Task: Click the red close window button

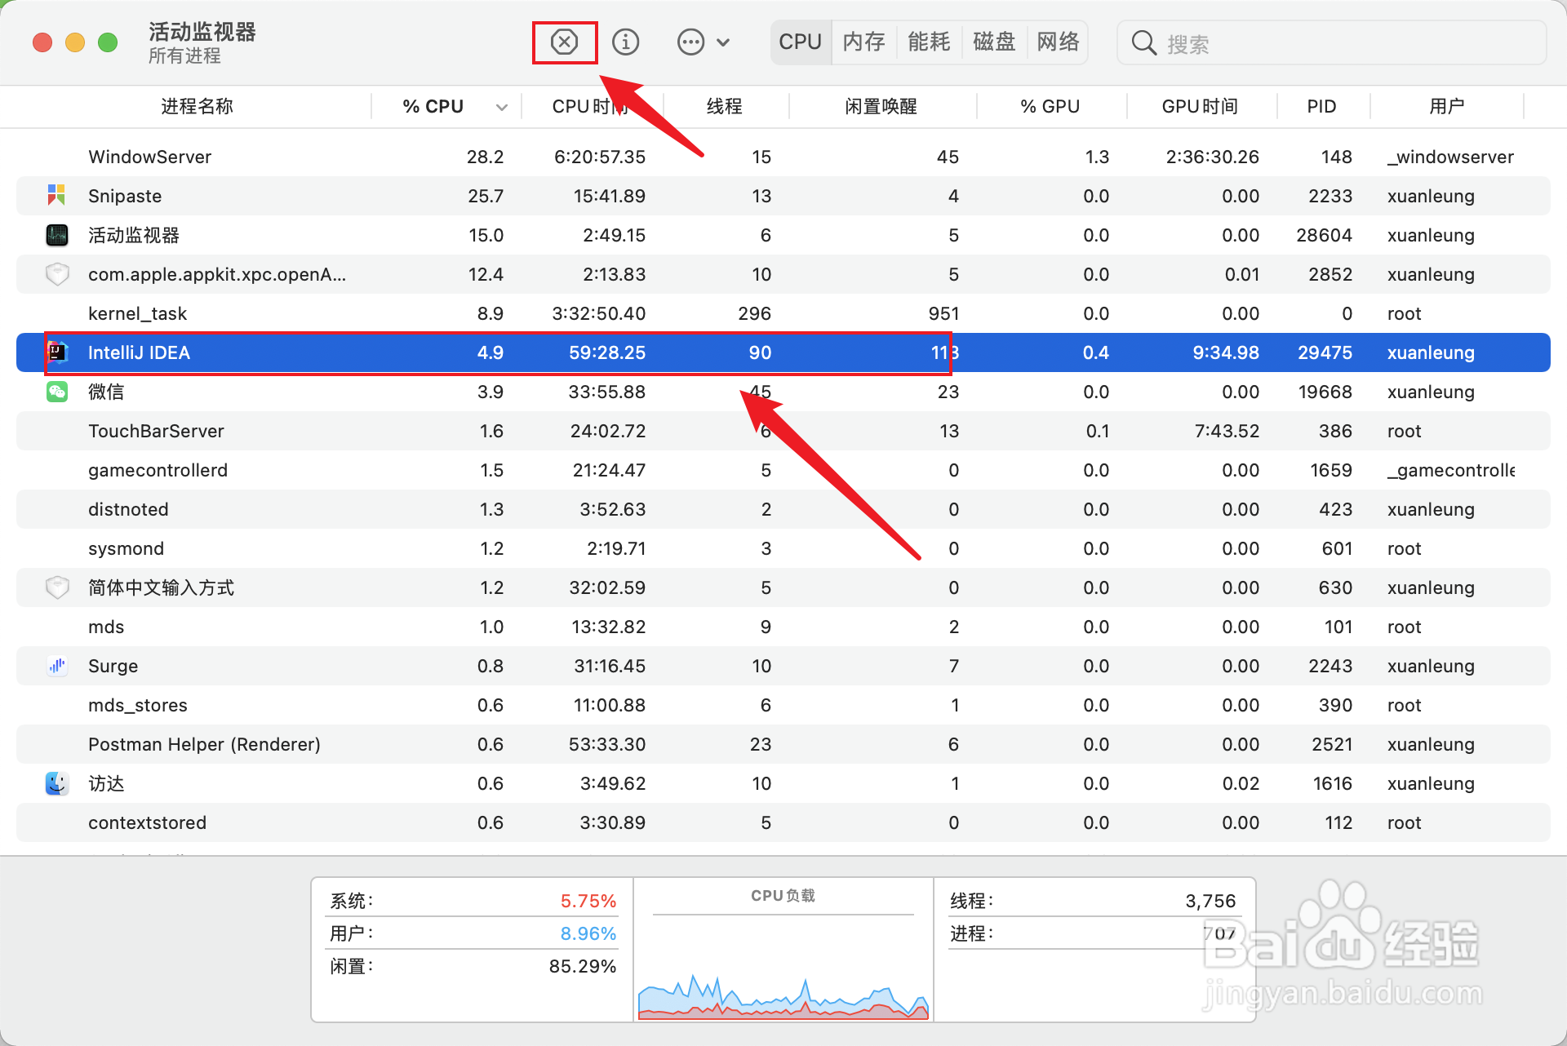Action: 42,42
